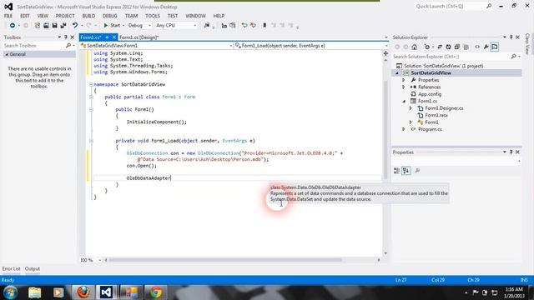Collapse the General group in Toolbox
Image resolution: width=534 pixels, height=300 pixels.
click(x=7, y=54)
